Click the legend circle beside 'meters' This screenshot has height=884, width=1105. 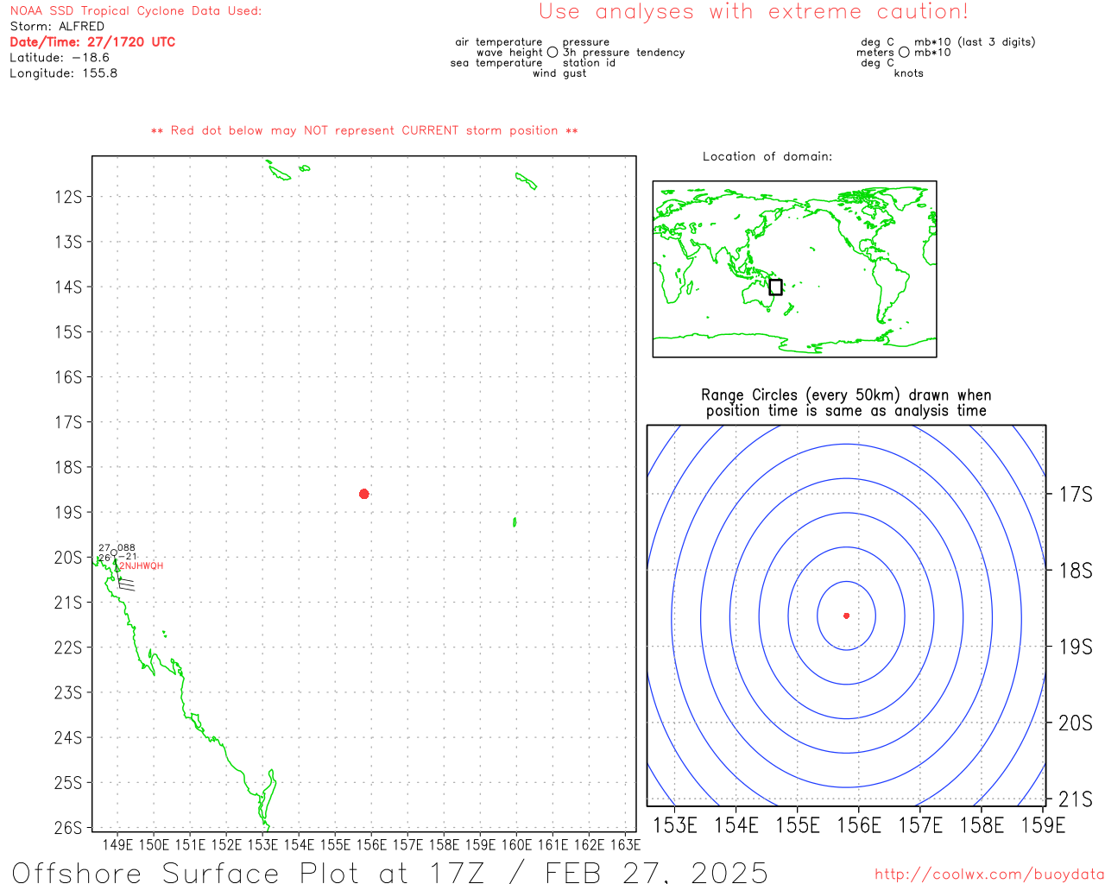pyautogui.click(x=904, y=53)
